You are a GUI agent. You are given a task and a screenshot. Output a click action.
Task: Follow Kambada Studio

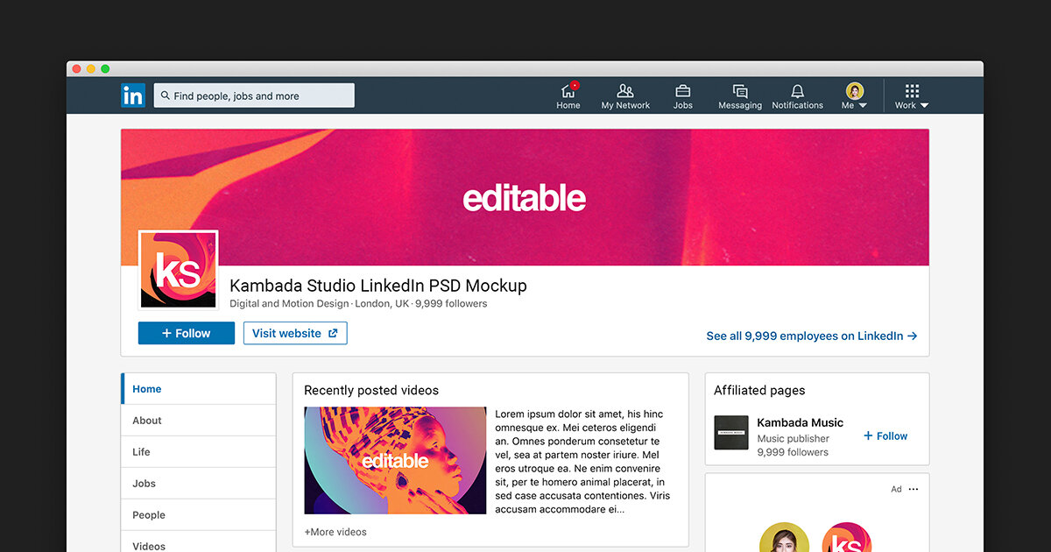186,333
